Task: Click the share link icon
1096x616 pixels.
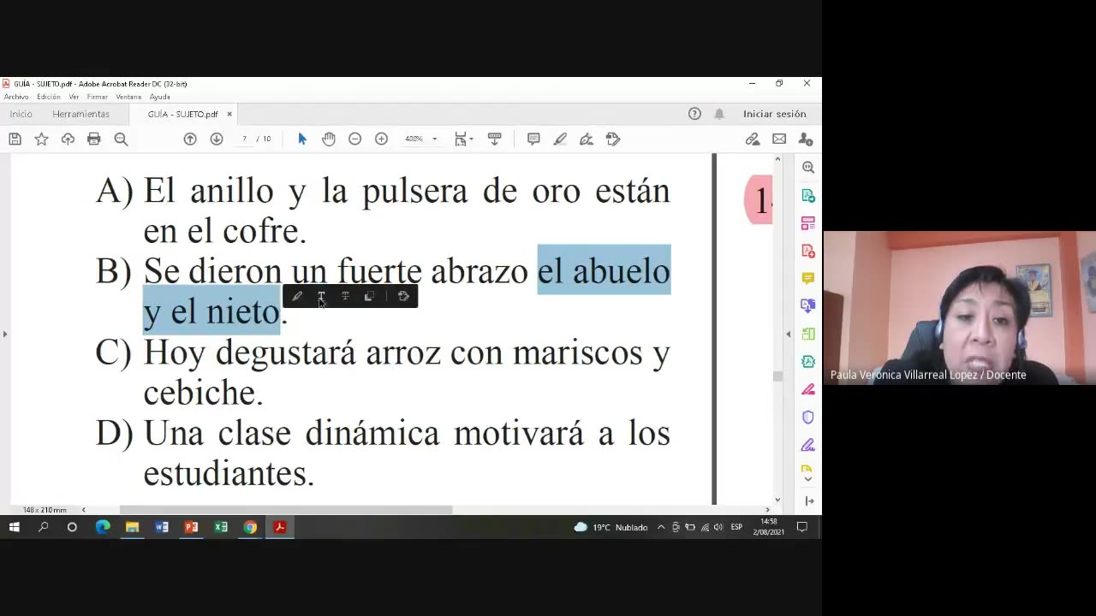Action: point(753,139)
